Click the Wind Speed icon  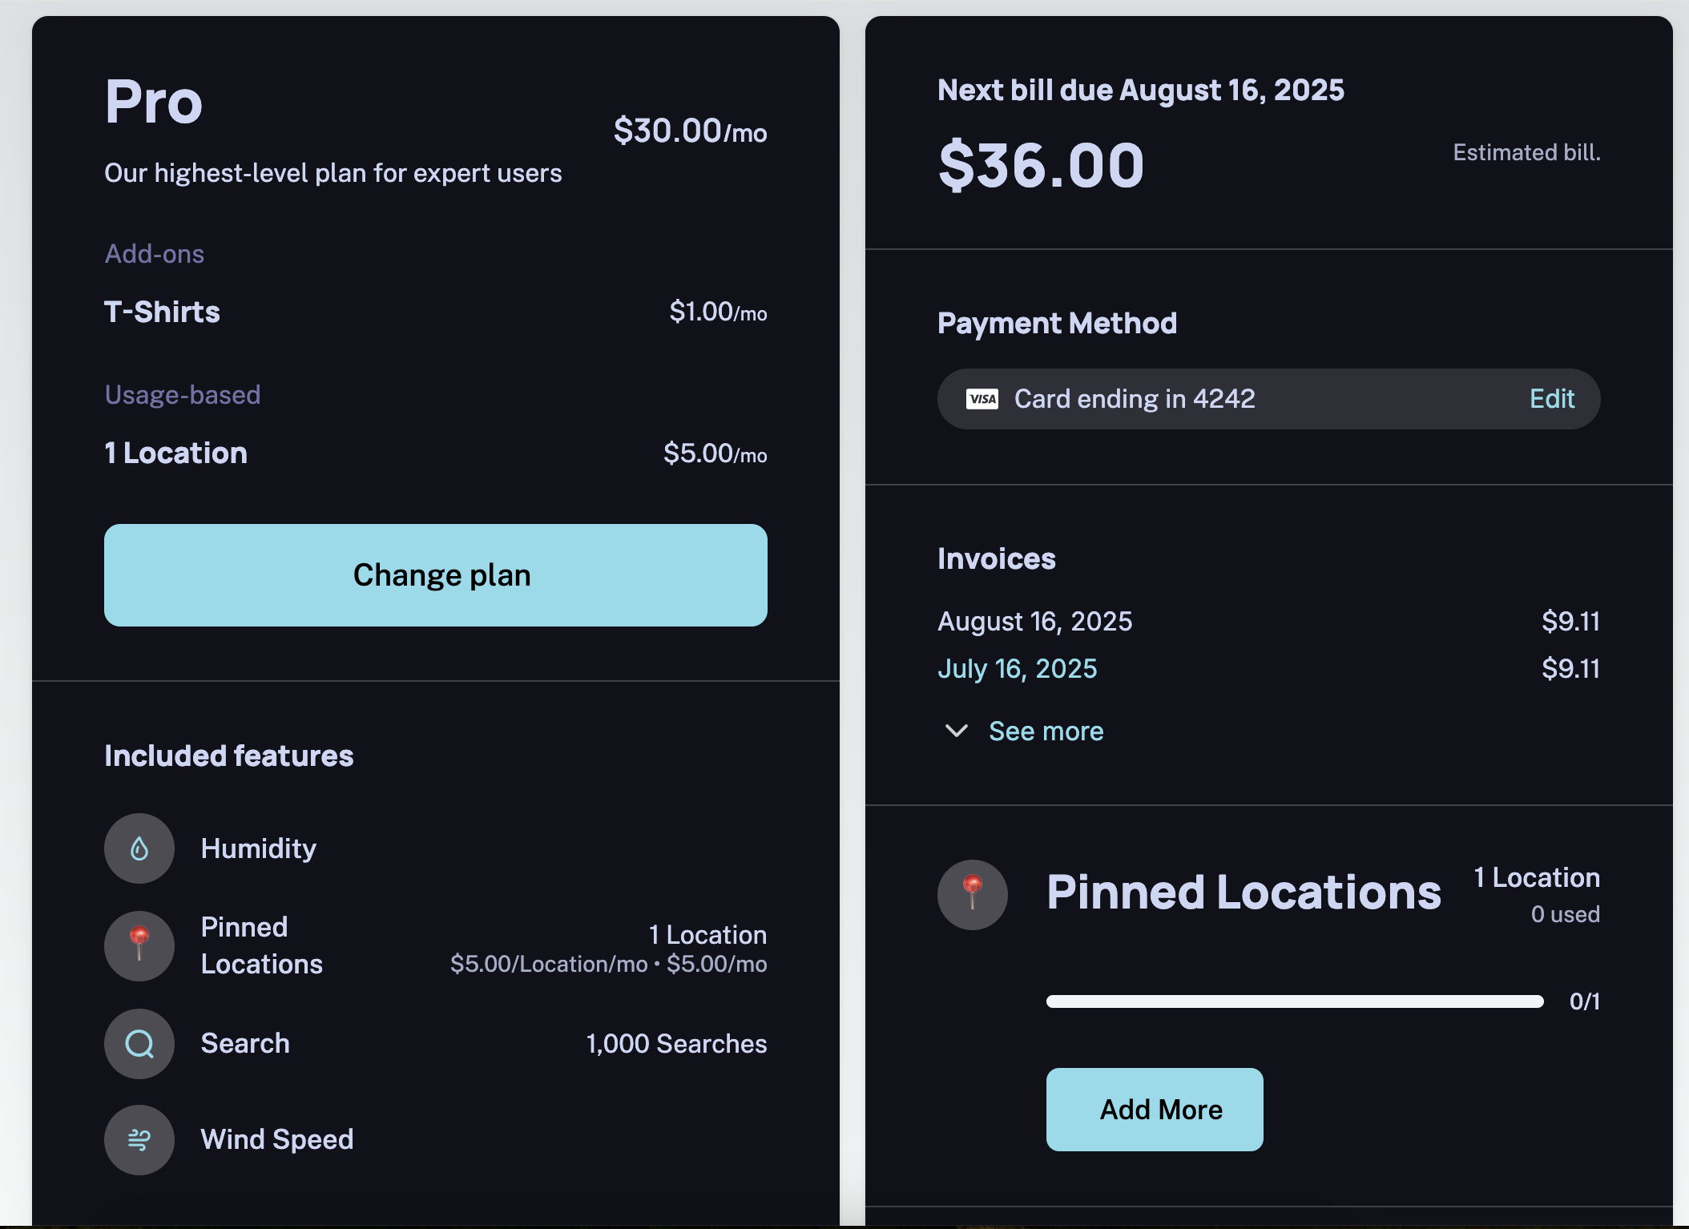point(139,1139)
